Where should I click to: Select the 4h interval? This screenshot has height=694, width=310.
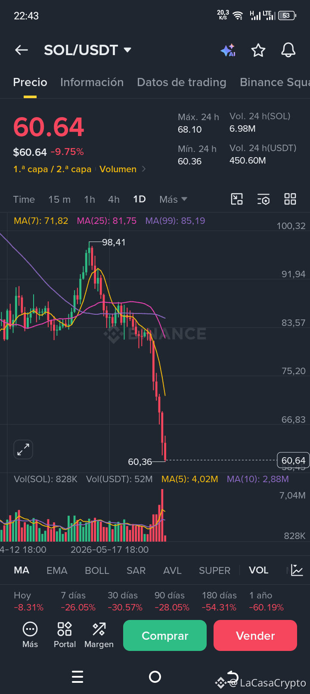pos(114,199)
